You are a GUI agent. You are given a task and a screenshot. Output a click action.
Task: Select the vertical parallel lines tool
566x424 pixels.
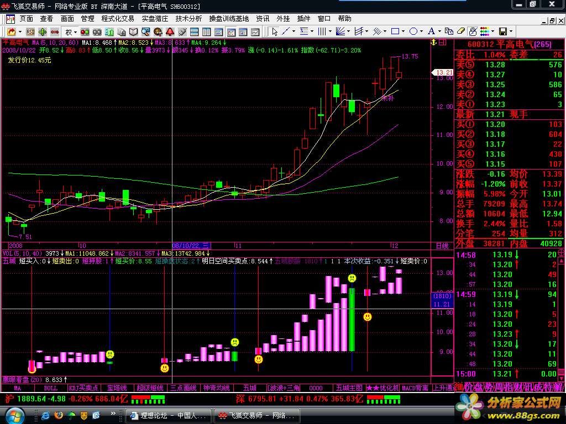click(x=322, y=31)
